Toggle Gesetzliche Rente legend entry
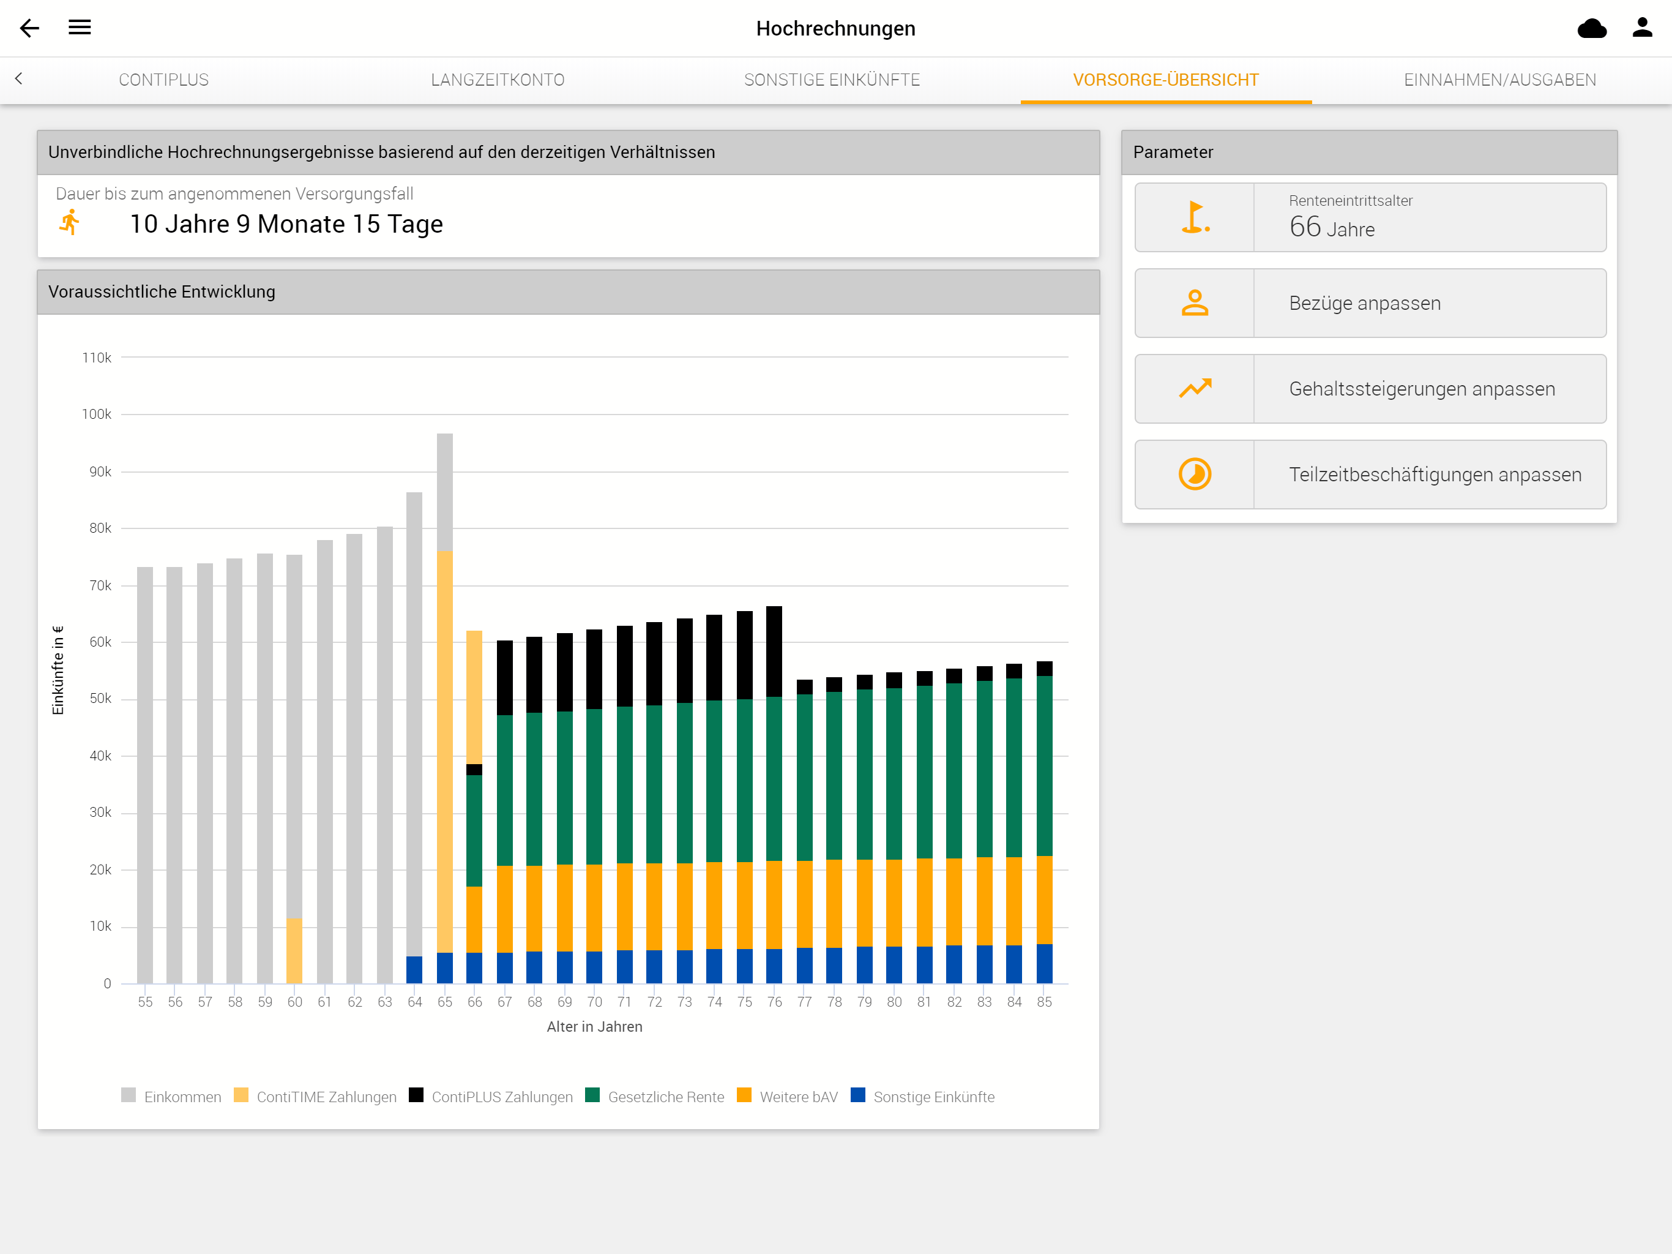1672x1254 pixels. pyautogui.click(x=655, y=1096)
